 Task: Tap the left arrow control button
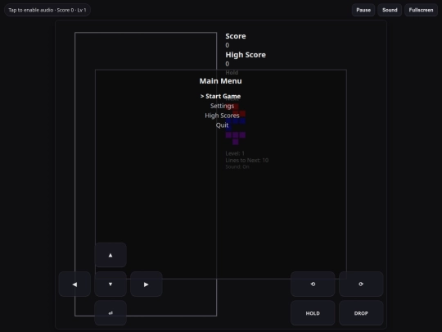pyautogui.click(x=74, y=284)
